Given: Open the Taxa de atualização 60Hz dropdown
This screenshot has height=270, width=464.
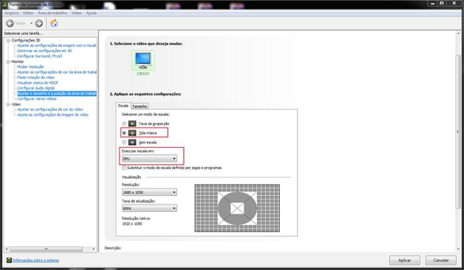Looking at the screenshot, I should (149, 208).
